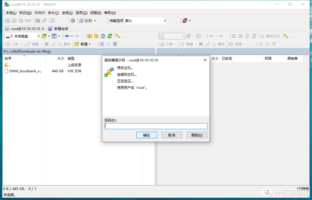Close the 服务器提示符 dialog
This screenshot has width=312, height=200.
(x=205, y=60)
